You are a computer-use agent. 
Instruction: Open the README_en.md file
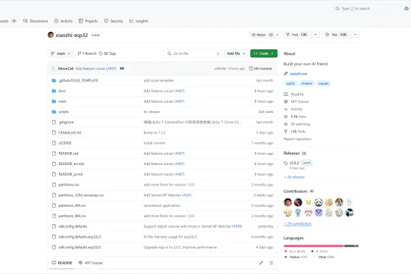[x=71, y=164]
